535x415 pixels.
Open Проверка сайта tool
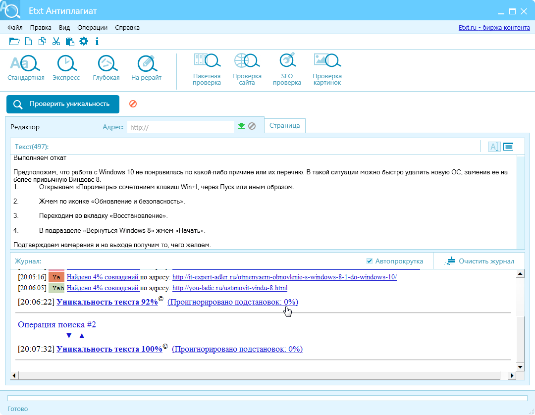tap(247, 69)
